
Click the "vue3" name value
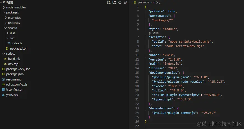tap(168, 55)
